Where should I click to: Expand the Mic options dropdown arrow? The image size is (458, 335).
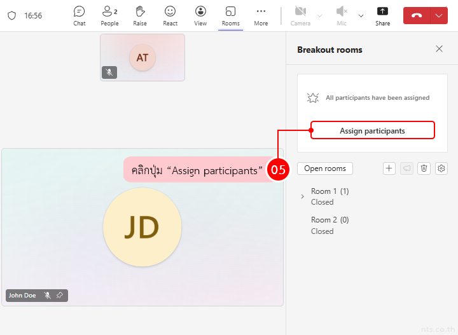point(361,15)
